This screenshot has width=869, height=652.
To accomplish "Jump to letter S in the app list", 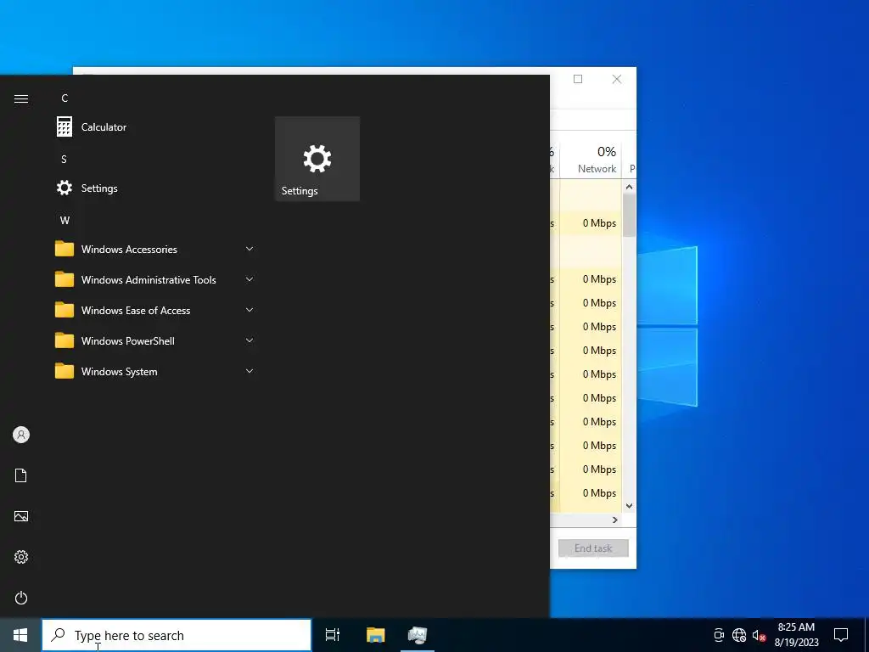I will coord(64,159).
